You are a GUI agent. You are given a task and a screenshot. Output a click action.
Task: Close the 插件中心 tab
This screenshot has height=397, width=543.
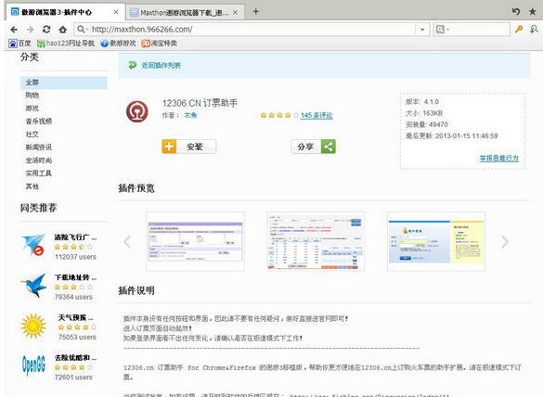116,12
